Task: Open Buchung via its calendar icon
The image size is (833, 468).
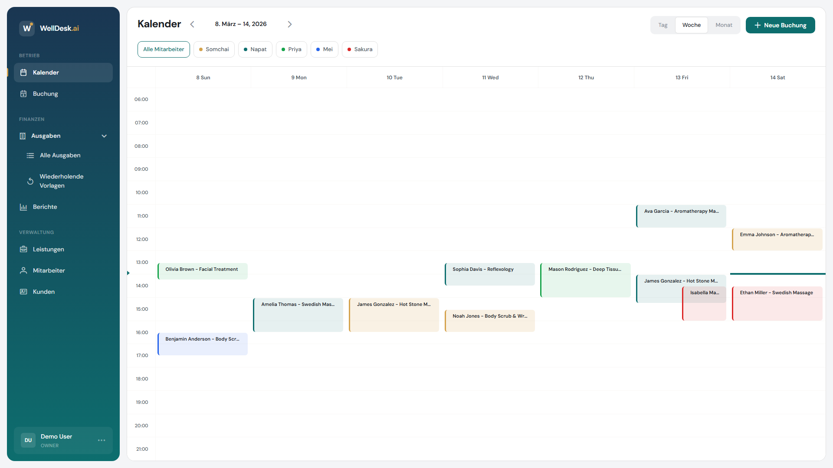Action: (23, 94)
